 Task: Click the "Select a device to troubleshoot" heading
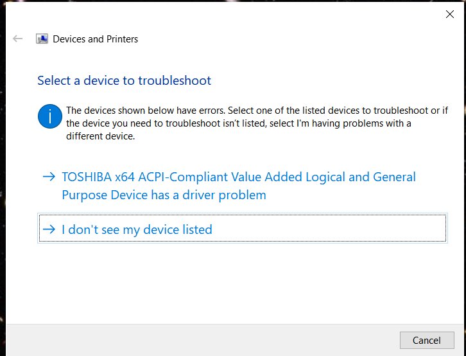125,80
